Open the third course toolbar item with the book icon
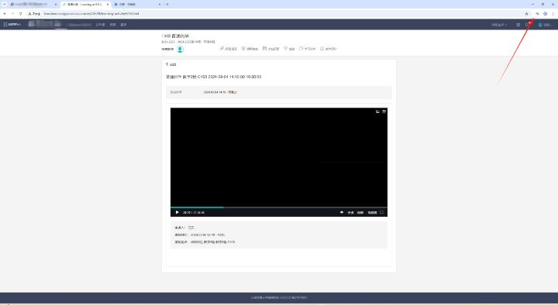This screenshot has width=558, height=305. click(x=270, y=49)
